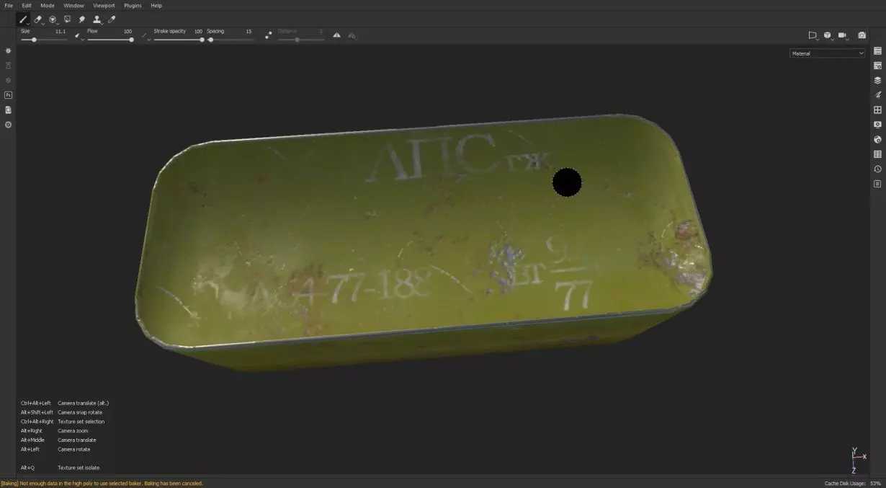The height and width of the screenshot is (488, 886).
Task: Click the resource updater document icon
Action: pos(9,110)
